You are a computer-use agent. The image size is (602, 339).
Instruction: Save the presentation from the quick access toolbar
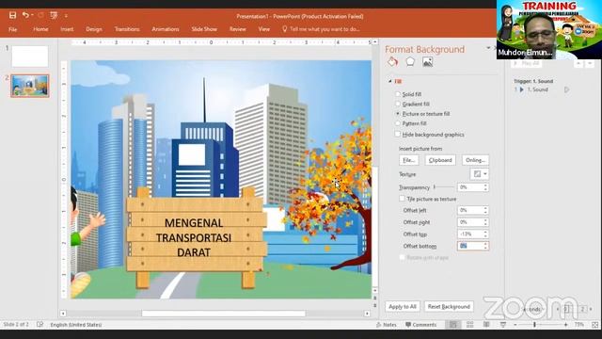click(12, 15)
